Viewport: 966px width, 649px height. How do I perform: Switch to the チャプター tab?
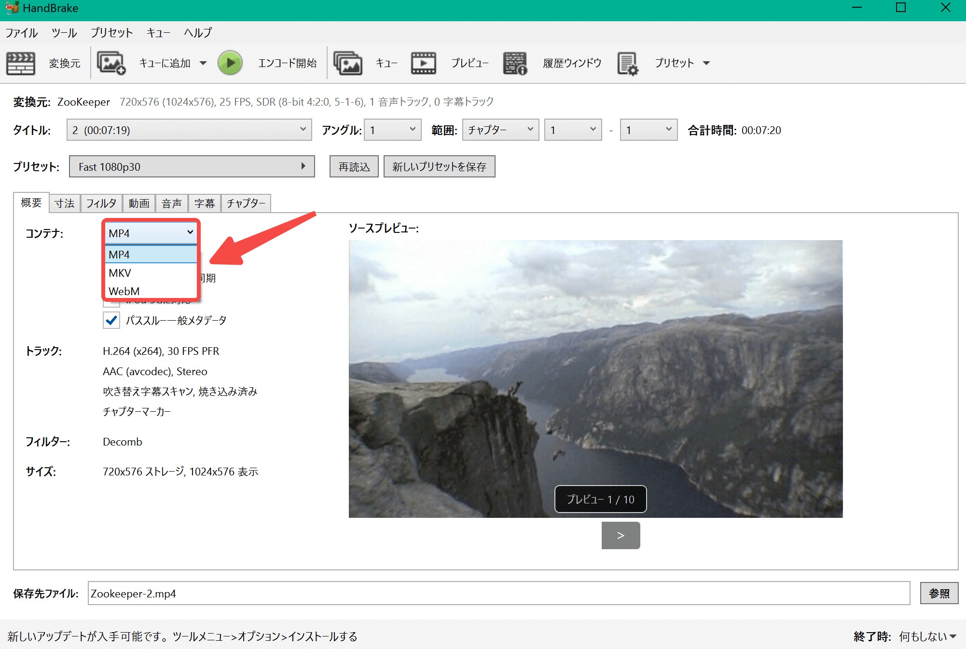point(246,203)
